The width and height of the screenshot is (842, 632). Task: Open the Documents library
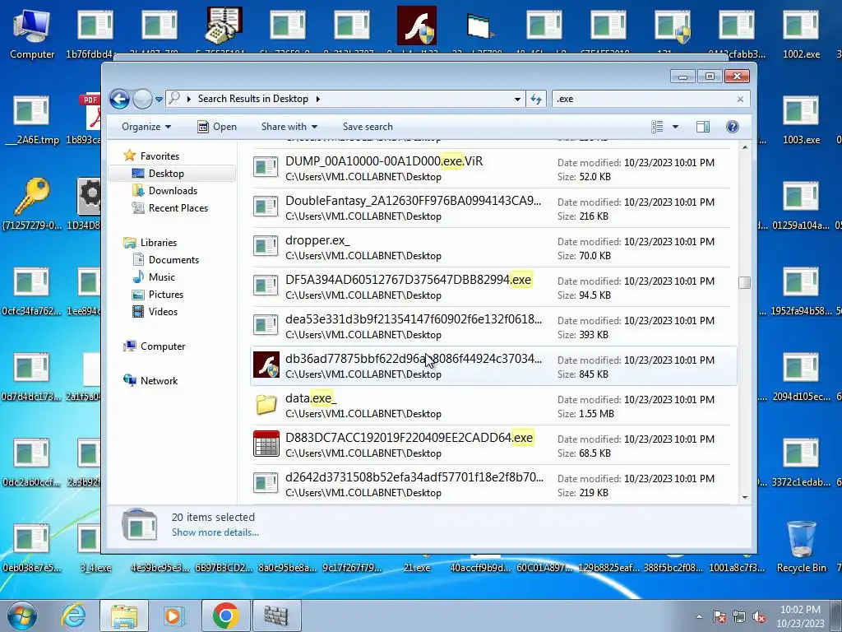point(173,259)
